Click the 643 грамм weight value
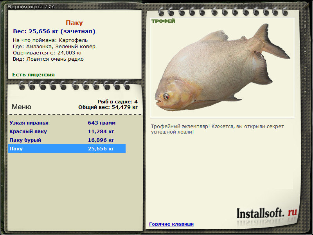 (x=102, y=123)
